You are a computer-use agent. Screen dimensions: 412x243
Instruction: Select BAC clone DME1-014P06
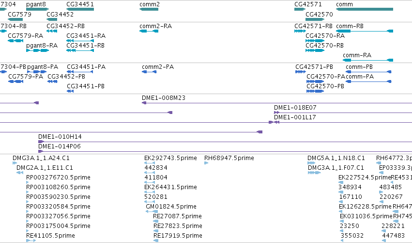(225, 152)
